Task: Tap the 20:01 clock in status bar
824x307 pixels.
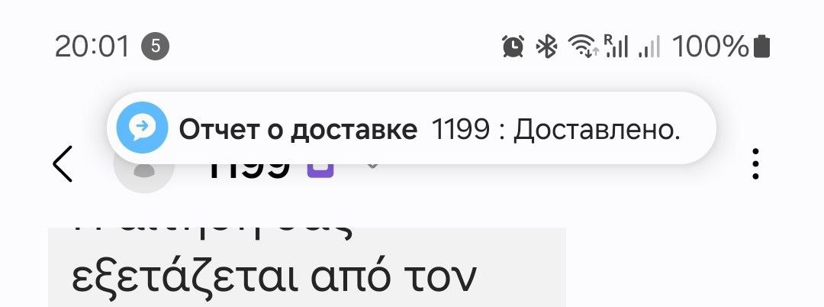Action: pos(92,47)
